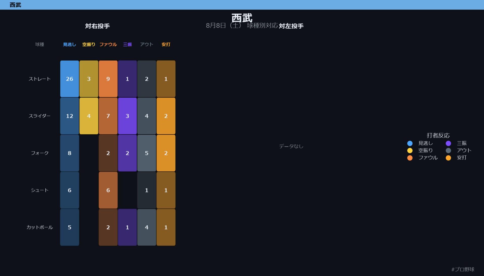Screen dimensions: 484x276
Task: Pick the ストレート 三振 cell showing 1
Action: tap(127, 79)
